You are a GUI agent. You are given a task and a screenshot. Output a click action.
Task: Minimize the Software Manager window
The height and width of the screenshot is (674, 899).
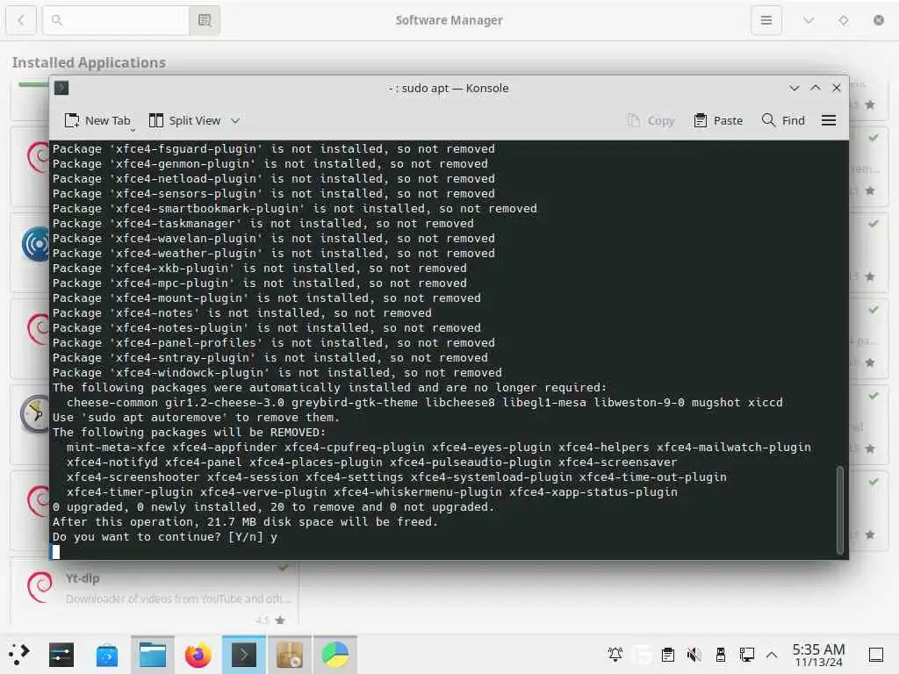[809, 20]
